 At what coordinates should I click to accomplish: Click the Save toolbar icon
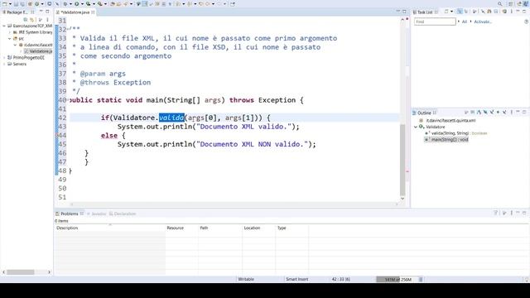tap(16, 3)
